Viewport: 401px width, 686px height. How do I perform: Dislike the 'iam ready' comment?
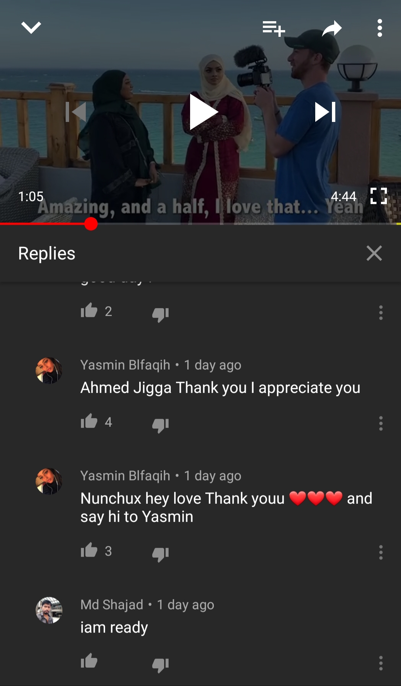(160, 664)
